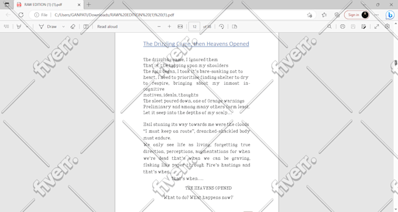Open Collections panel
The height and width of the screenshot is (212, 398).
(x=337, y=15)
